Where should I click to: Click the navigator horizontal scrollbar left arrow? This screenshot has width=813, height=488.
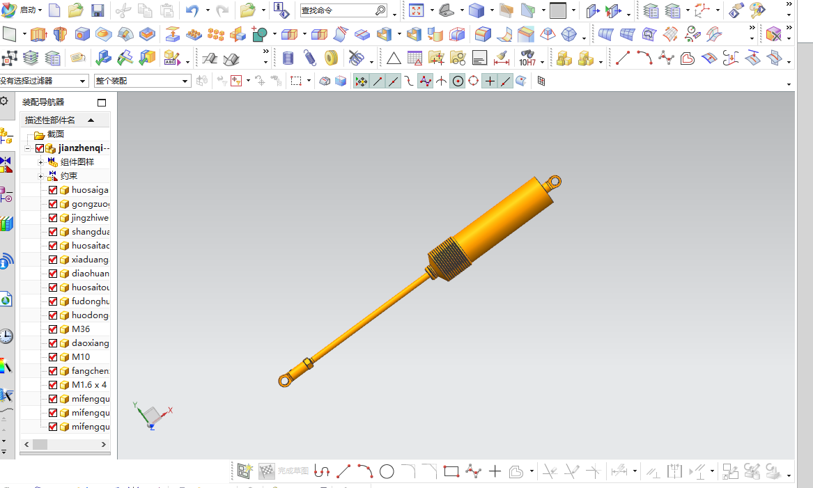click(x=26, y=444)
